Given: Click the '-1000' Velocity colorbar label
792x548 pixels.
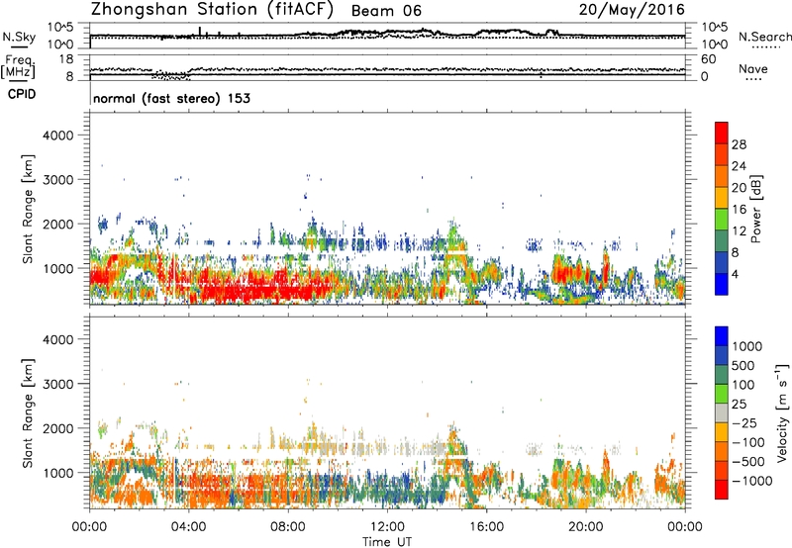Looking at the screenshot, I should (751, 481).
